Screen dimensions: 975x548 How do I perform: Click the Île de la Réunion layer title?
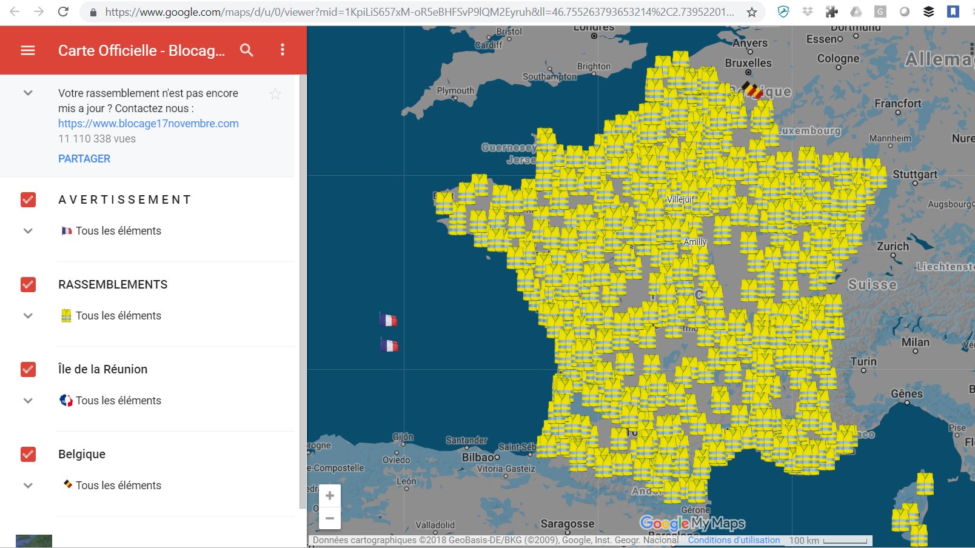point(102,369)
